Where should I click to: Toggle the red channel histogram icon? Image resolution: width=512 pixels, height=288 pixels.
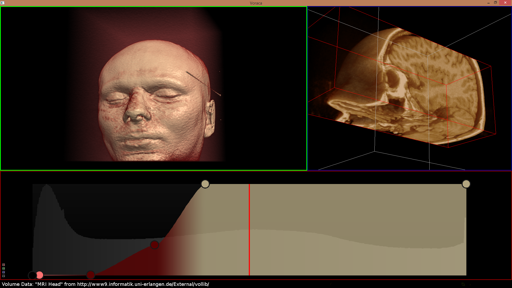click(3, 265)
